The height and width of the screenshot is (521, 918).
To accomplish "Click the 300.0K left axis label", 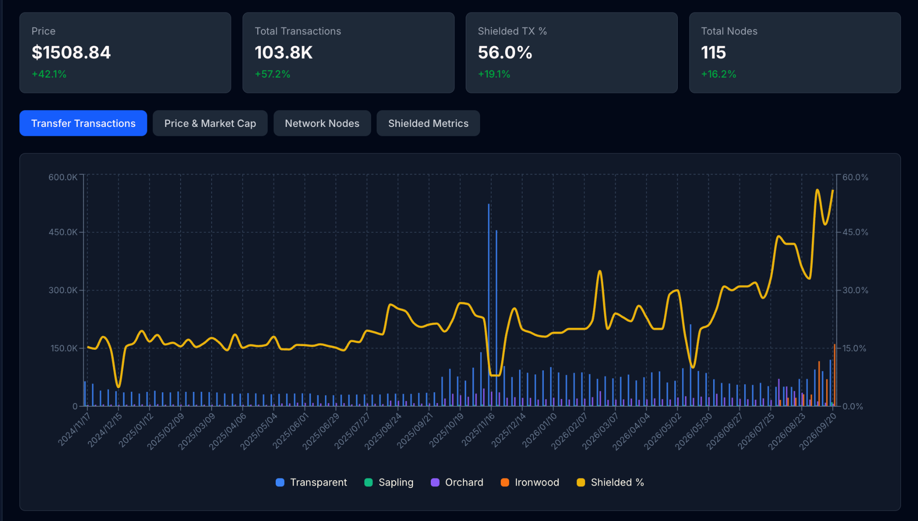I will tap(63, 290).
